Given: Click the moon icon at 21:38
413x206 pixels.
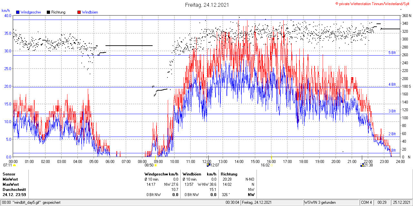Looking at the screenshot, I should [362, 165].
